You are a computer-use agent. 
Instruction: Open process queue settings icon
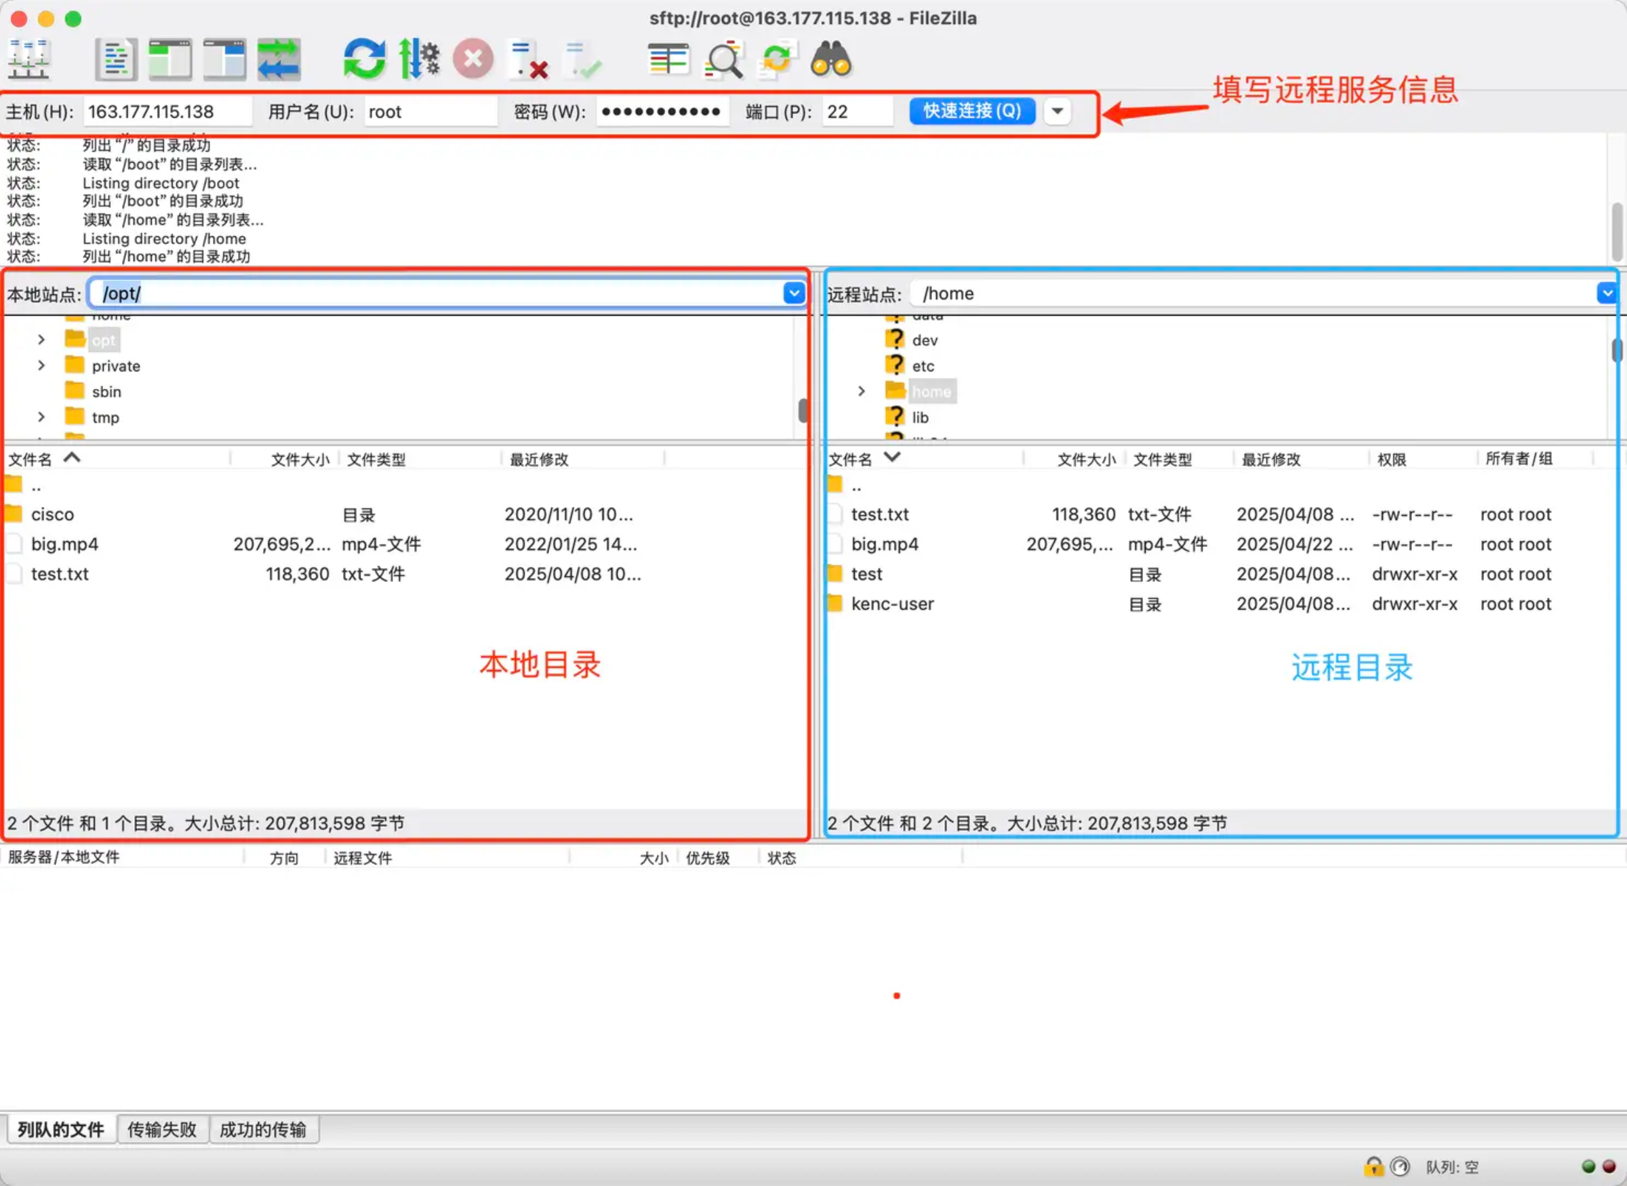(420, 59)
